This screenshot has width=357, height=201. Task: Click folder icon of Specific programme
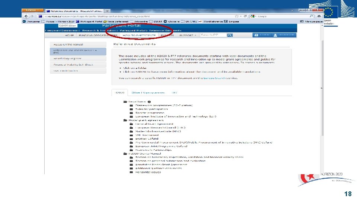[131, 113]
